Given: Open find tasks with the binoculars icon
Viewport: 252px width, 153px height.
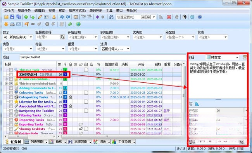Looking at the screenshot, I should pyautogui.click(x=111, y=17).
